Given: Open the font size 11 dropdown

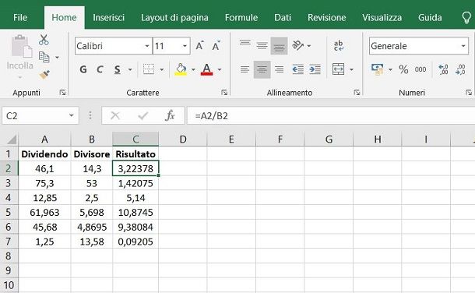Looking at the screenshot, I should (x=185, y=46).
